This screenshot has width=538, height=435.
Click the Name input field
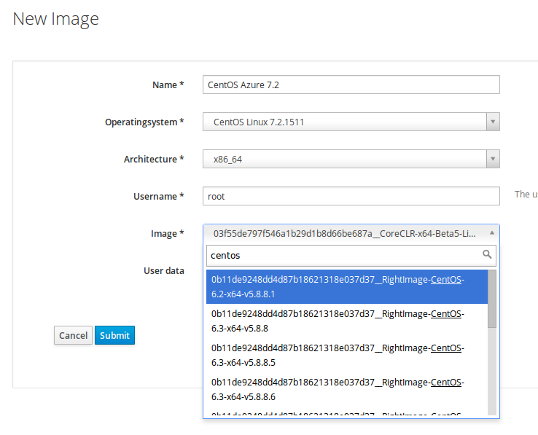tap(351, 85)
